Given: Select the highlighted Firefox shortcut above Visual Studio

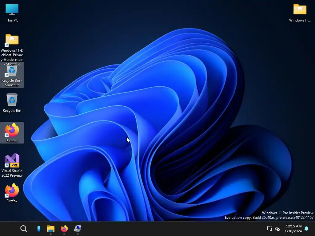Looking at the screenshot, I should pyautogui.click(x=12, y=133).
